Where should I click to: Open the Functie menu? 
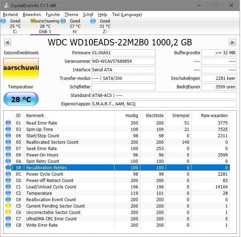click(x=53, y=15)
